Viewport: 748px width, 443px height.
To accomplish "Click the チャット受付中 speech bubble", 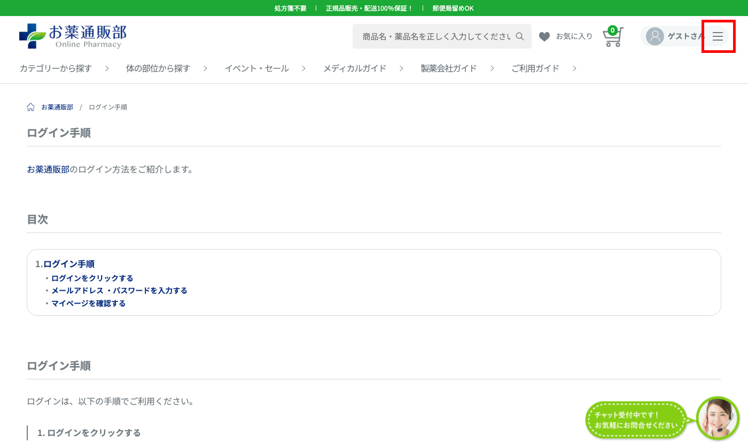I will 636,420.
